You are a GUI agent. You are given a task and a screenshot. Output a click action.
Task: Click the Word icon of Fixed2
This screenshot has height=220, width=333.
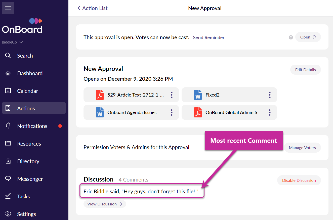tap(198, 95)
